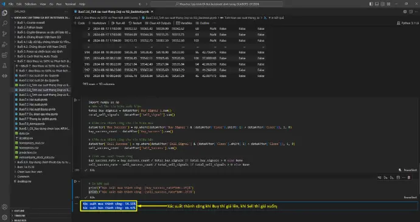Open the Selection menu
The height and width of the screenshot is (222, 420).
pos(30,4)
